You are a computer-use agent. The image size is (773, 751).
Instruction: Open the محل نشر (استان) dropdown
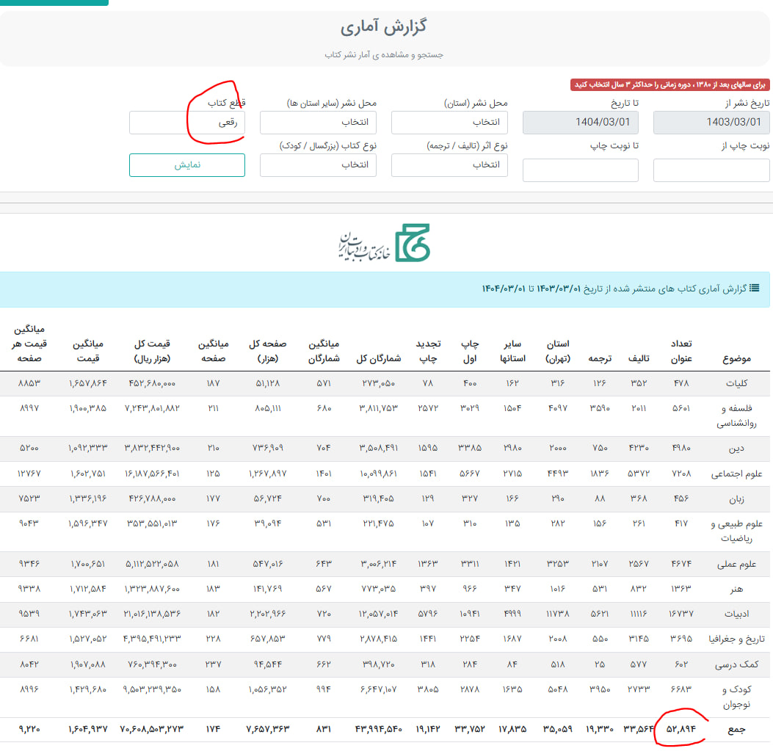pyautogui.click(x=449, y=123)
